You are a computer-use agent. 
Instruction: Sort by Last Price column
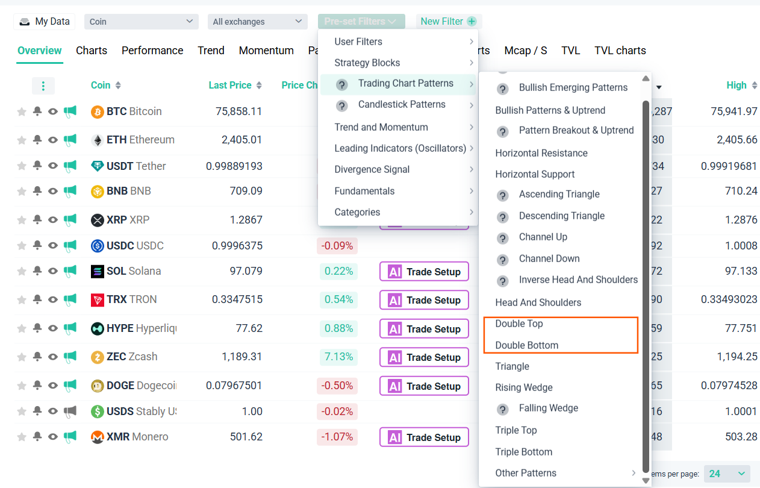235,86
